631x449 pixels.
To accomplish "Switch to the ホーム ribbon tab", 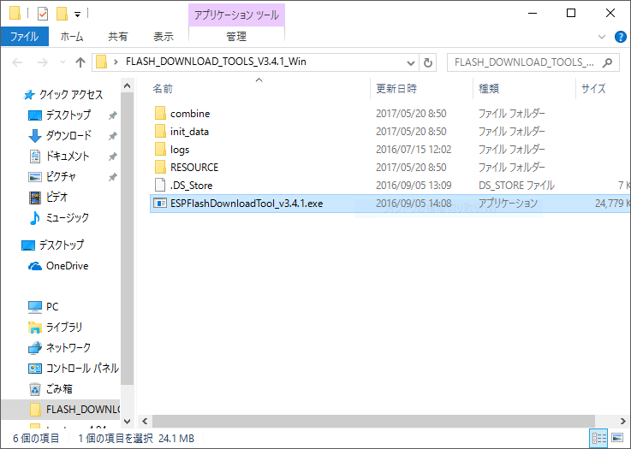I will [72, 37].
